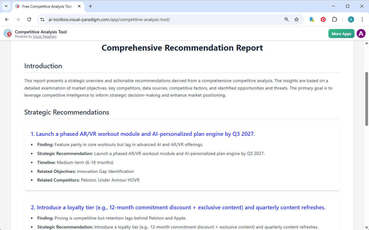Bookmark this page with the star icon
This screenshot has width=369, height=230.
(x=297, y=19)
